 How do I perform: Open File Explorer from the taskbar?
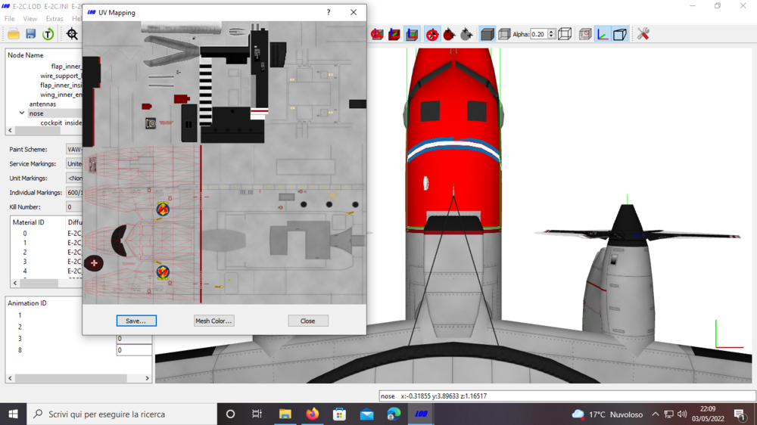tap(285, 414)
